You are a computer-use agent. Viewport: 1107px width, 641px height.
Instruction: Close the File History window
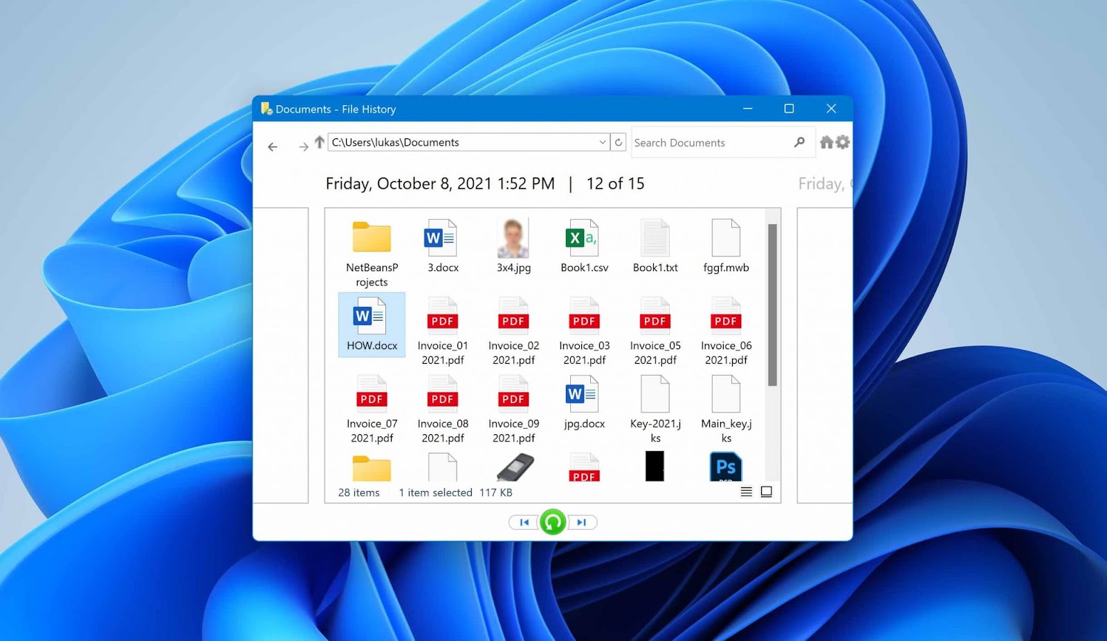pos(831,109)
